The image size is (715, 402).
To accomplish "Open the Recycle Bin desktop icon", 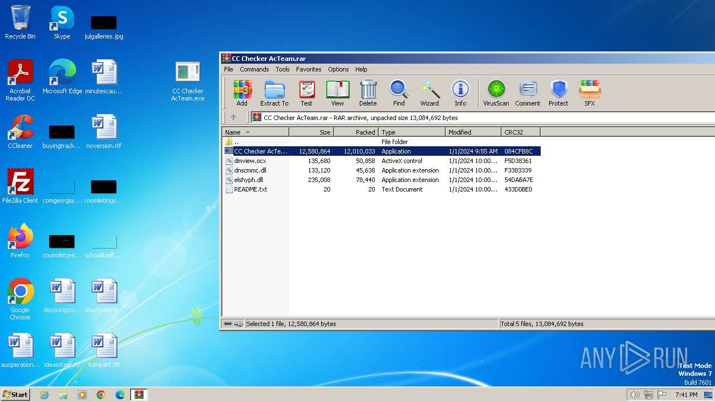I will [20, 22].
